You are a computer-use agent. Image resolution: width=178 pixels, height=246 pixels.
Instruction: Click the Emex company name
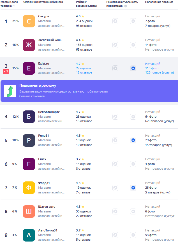(x=42, y=159)
